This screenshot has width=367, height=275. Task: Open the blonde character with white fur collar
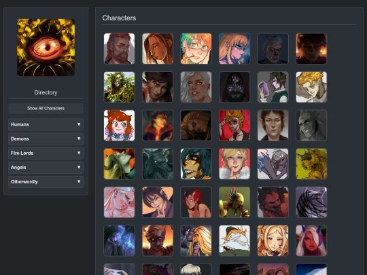[x=234, y=164]
